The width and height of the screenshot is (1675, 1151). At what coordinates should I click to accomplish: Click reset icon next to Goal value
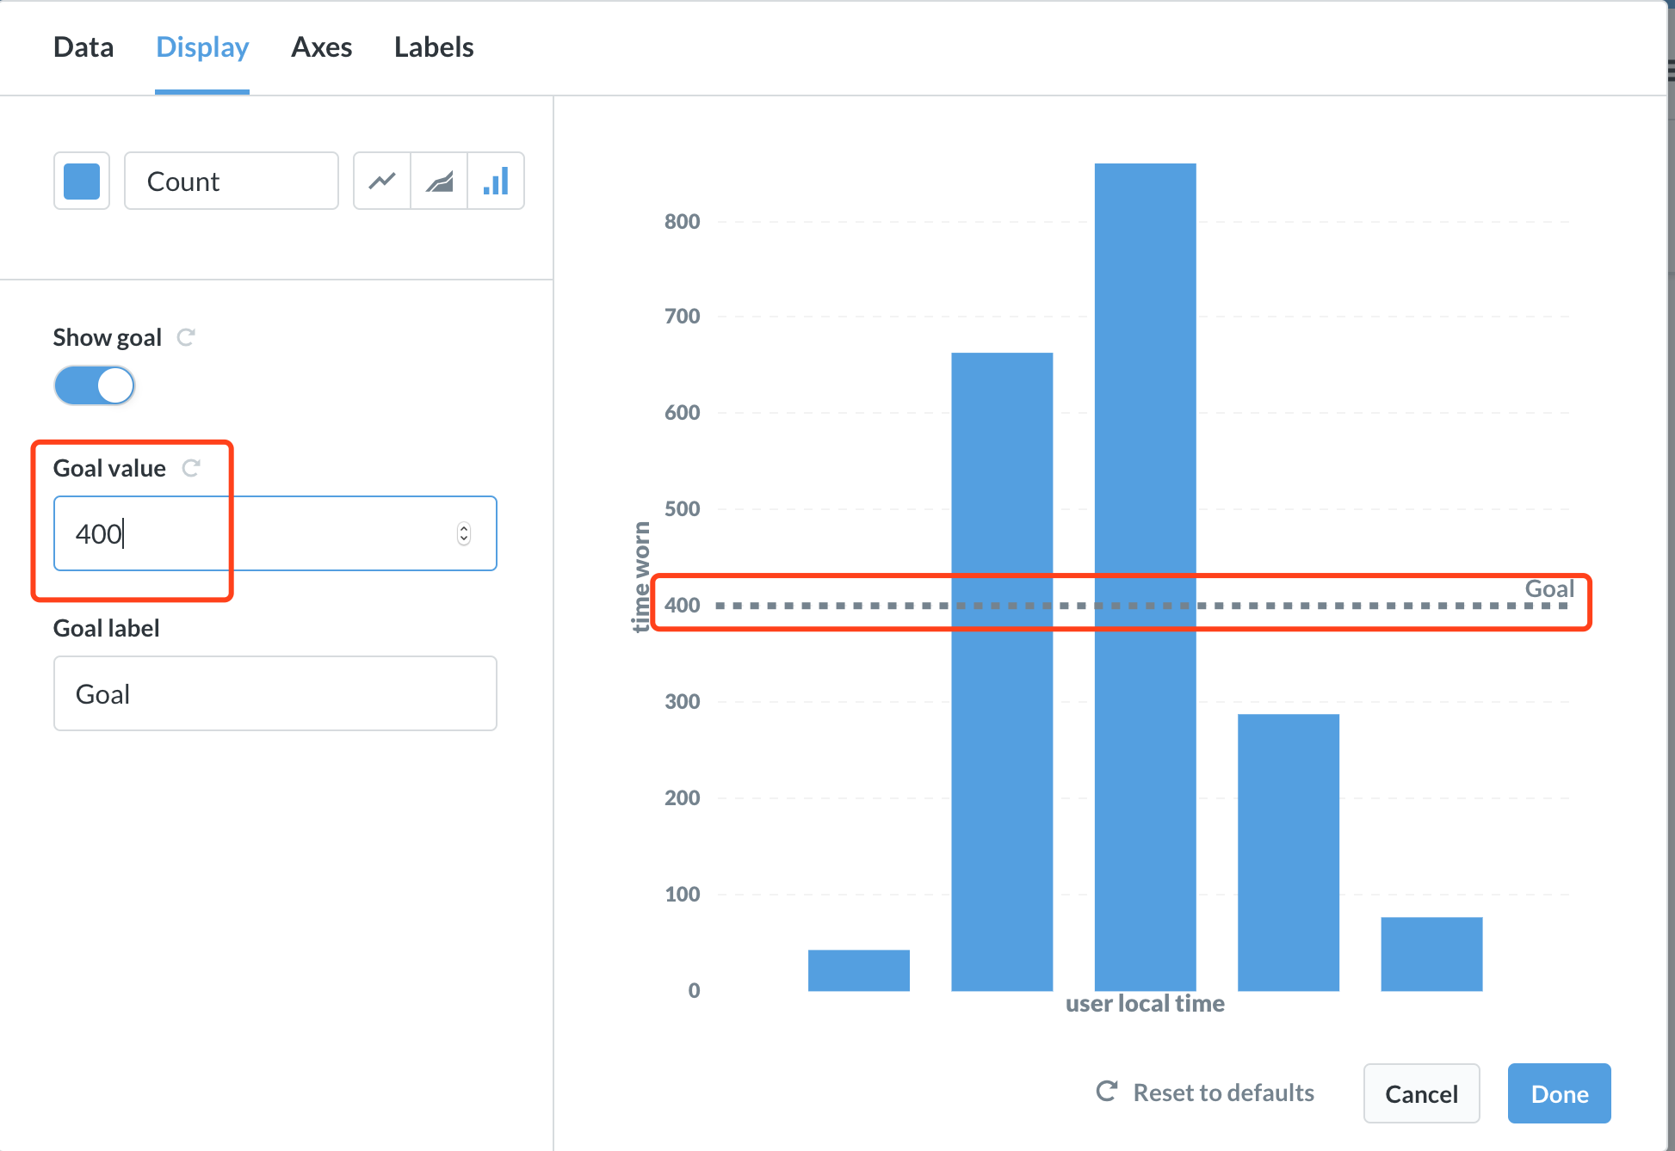coord(191,468)
